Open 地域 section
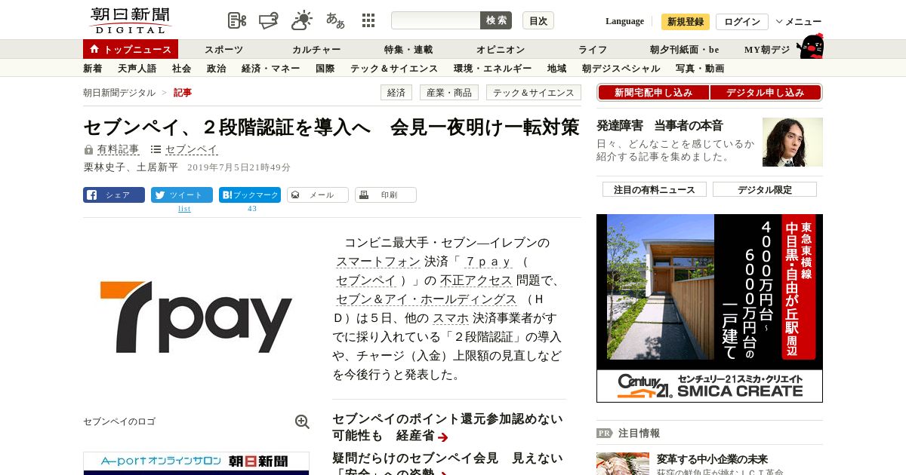The height and width of the screenshot is (475, 906). coord(557,68)
